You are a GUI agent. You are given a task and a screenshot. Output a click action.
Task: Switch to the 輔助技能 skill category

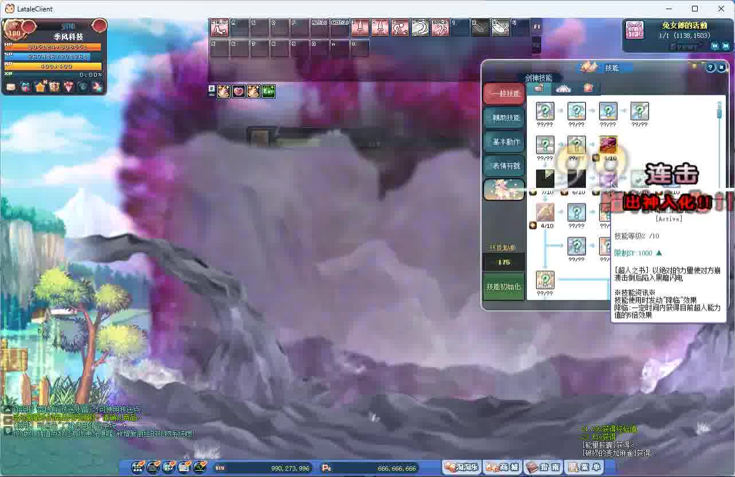tap(503, 118)
